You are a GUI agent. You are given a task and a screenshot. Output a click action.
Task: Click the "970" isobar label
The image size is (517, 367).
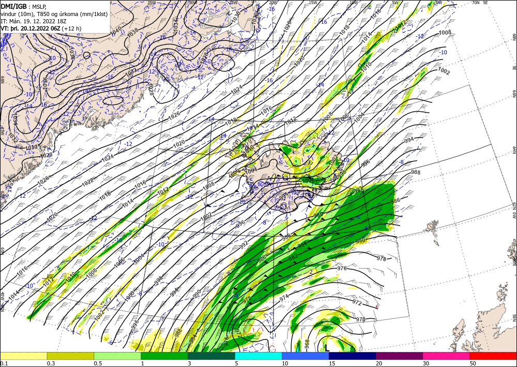click(361, 319)
